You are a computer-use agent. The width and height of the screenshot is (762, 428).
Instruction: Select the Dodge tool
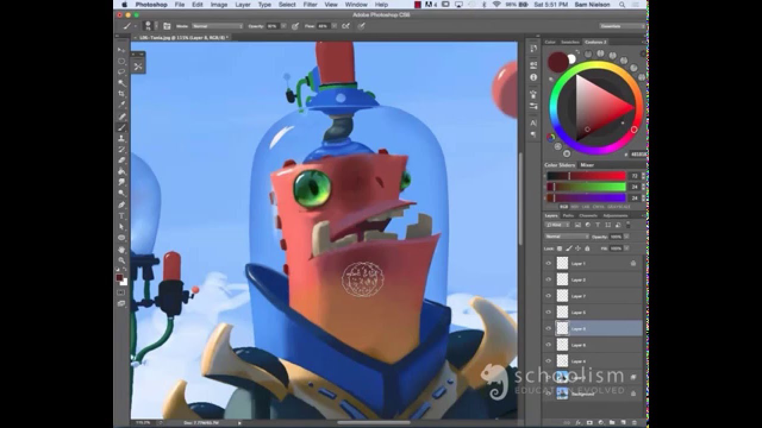click(x=121, y=193)
